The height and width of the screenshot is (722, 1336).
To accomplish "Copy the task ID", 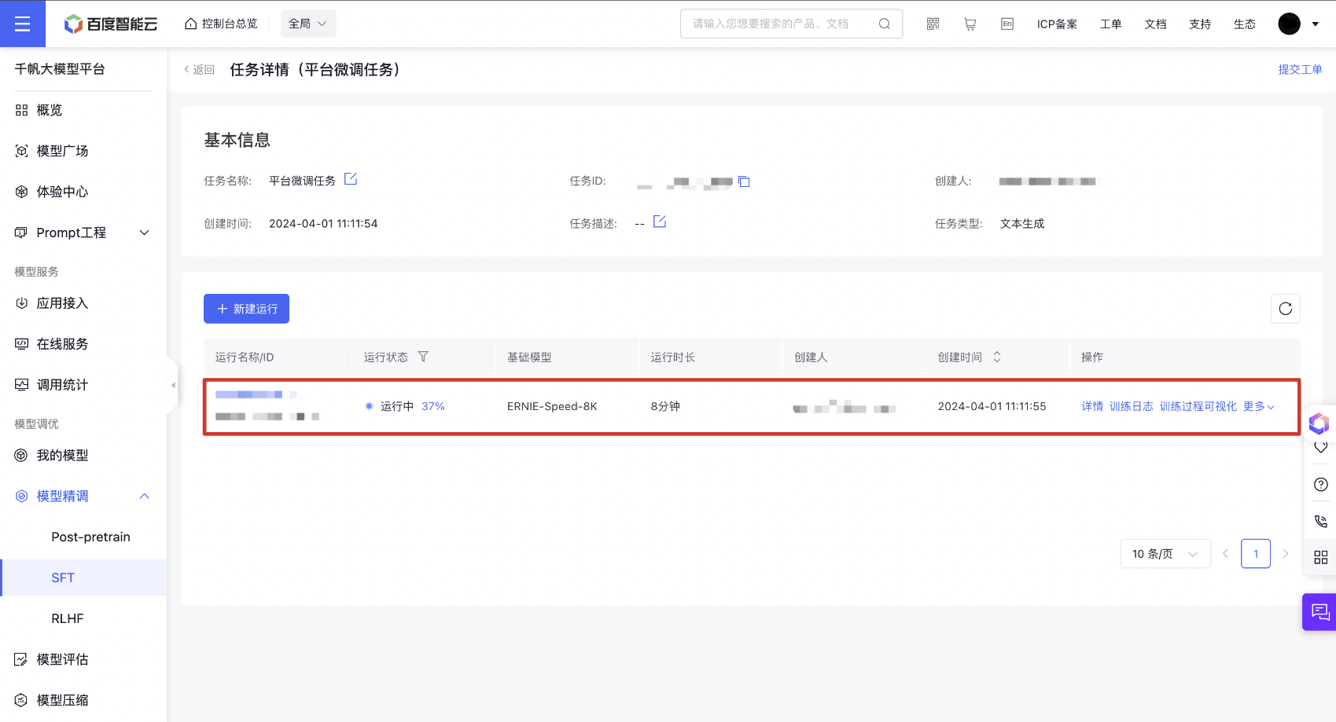I will tap(744, 181).
